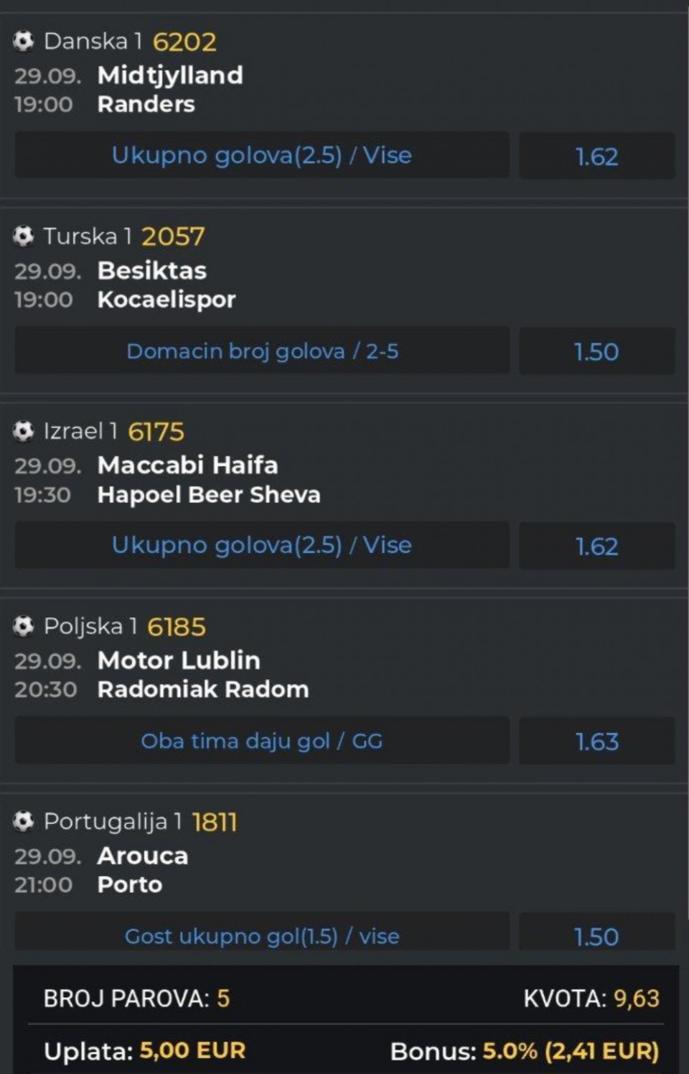Open the Besiktas home goals 2-5 bet
The width and height of the screenshot is (689, 1074).
(x=262, y=351)
